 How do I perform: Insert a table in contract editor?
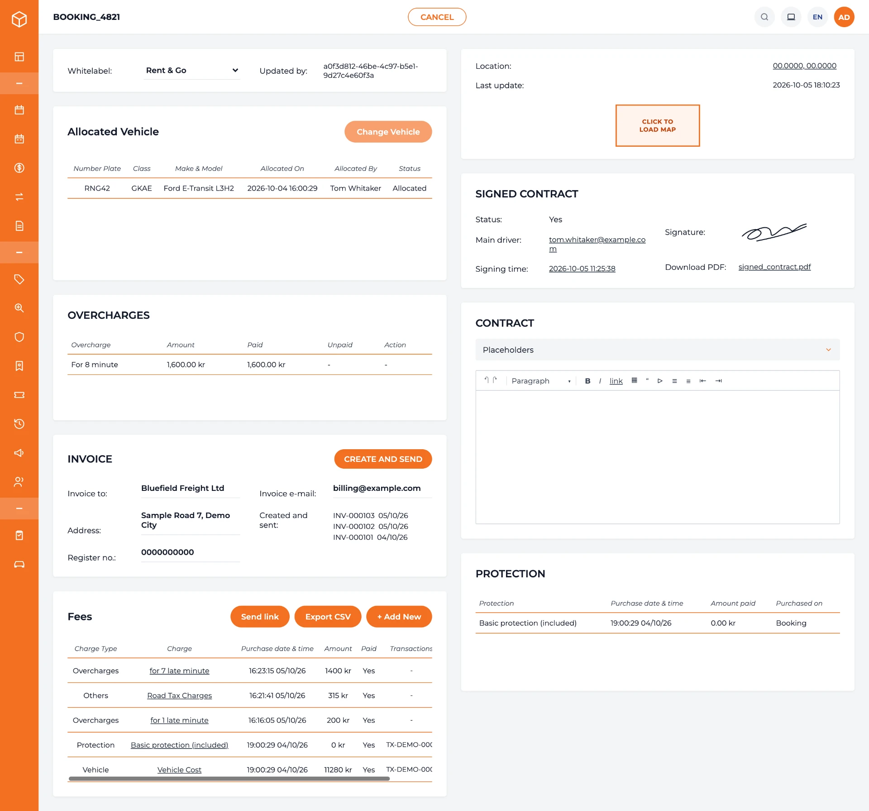[x=635, y=380]
